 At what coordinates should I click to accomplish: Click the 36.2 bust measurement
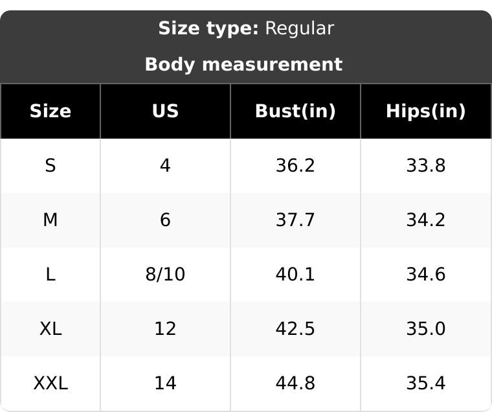tap(295, 166)
